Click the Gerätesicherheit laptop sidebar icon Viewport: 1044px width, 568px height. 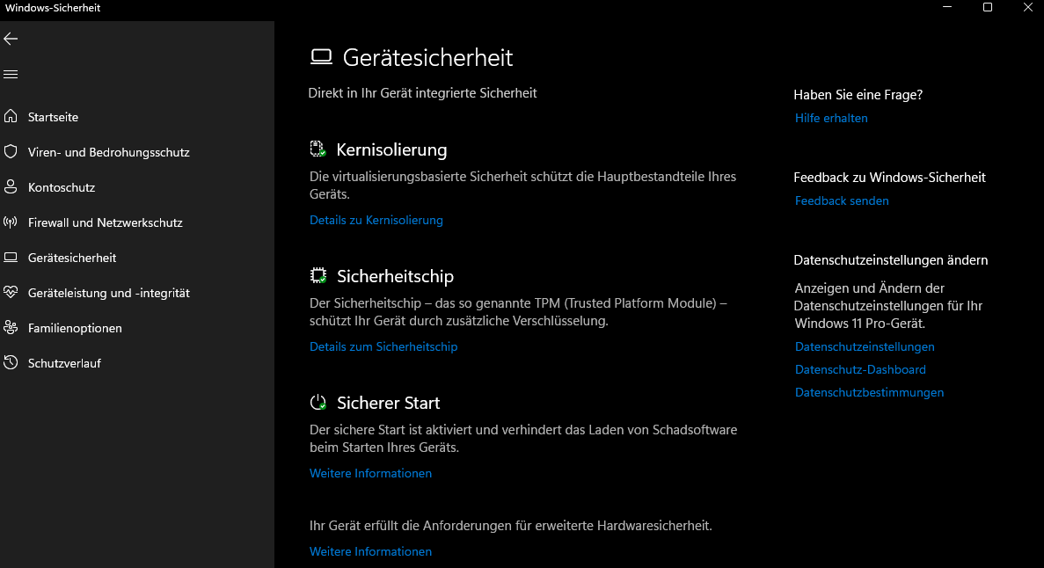(x=11, y=258)
